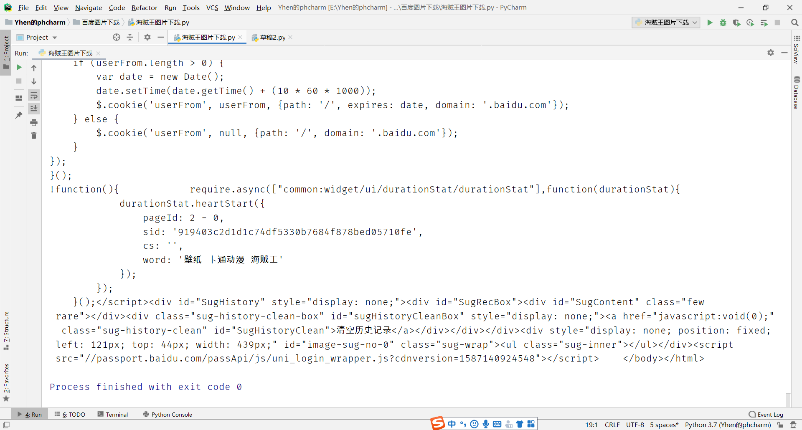Clear all console output with the trash icon

(x=34, y=136)
